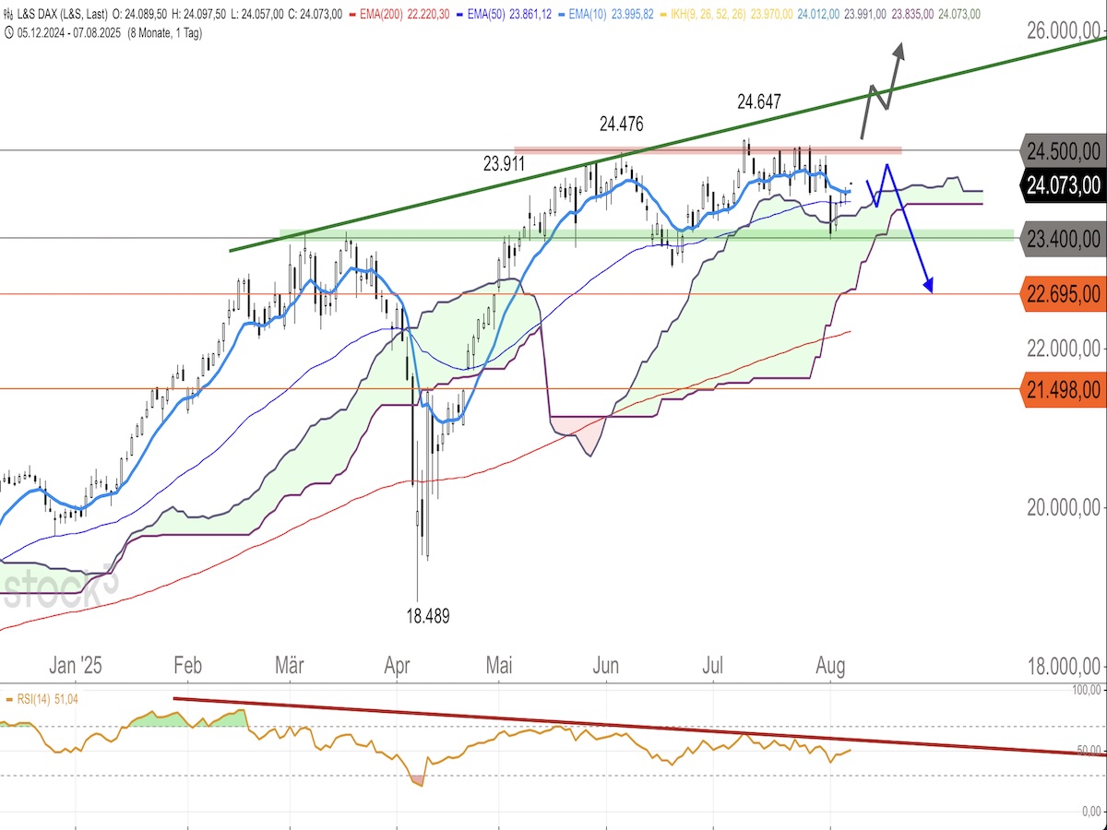Click the orange 22.695,00 price tag

1063,294
